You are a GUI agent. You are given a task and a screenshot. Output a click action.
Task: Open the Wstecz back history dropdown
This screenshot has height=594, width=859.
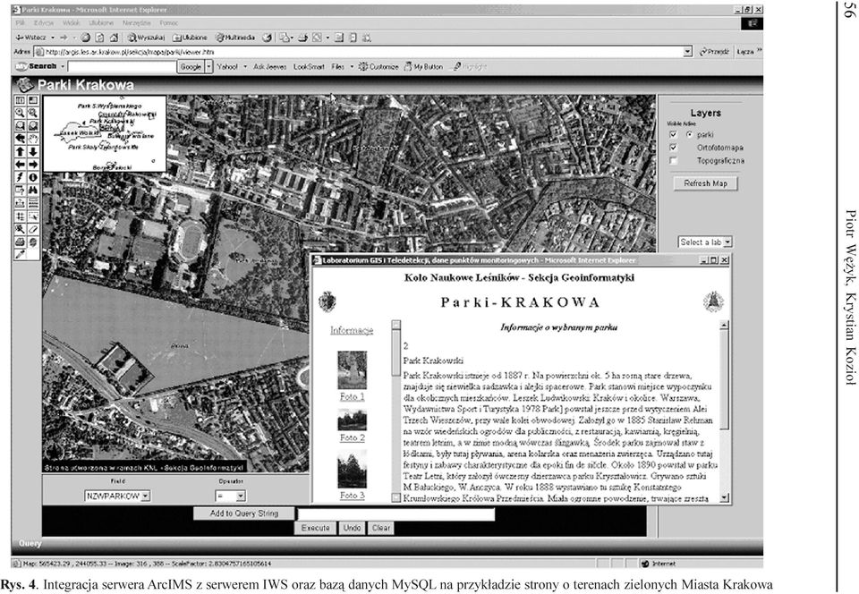point(53,38)
